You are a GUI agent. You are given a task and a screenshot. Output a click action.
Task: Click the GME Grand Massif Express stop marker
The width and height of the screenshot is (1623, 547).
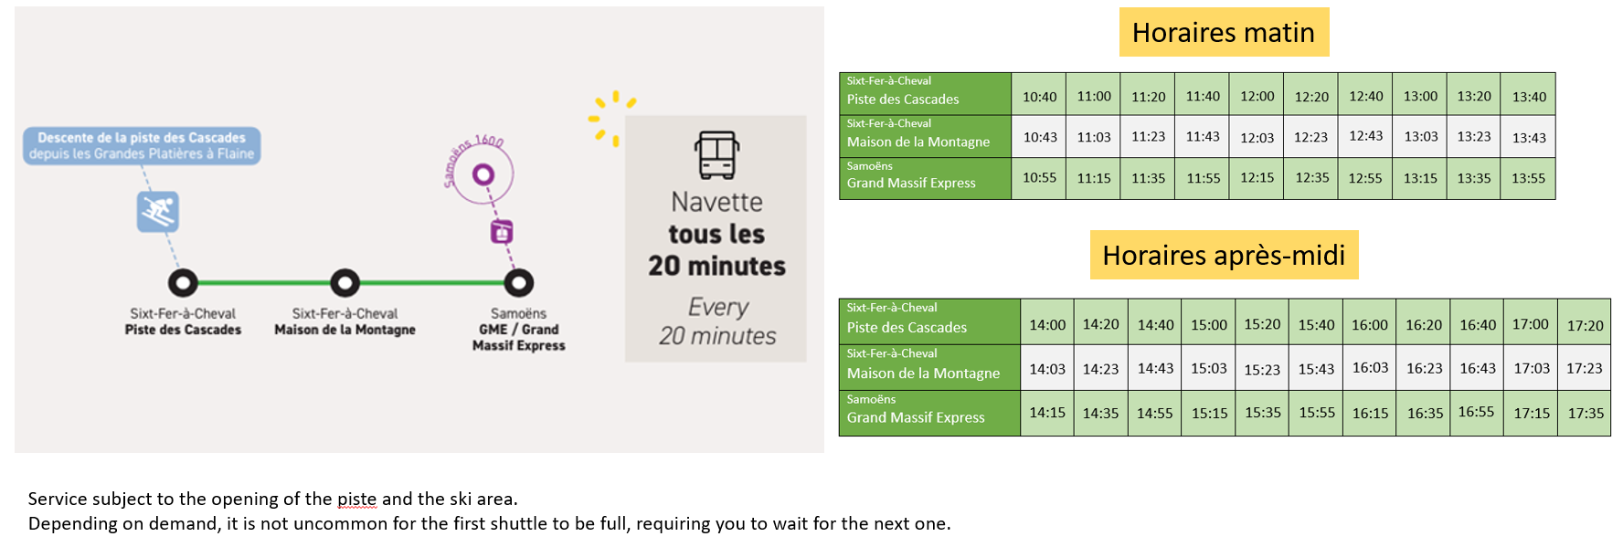tap(518, 283)
